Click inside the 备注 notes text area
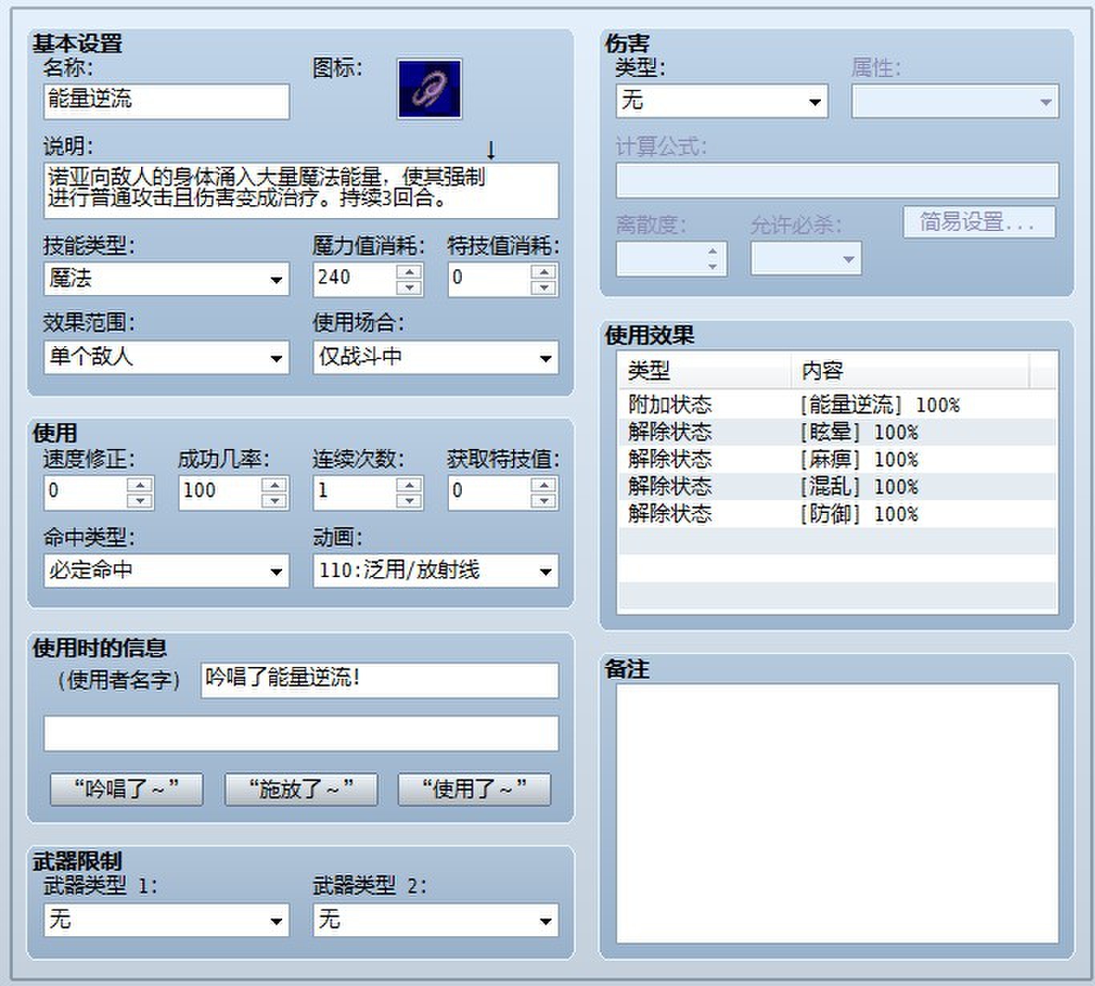Screen dimensions: 1095x986 (x=838, y=814)
